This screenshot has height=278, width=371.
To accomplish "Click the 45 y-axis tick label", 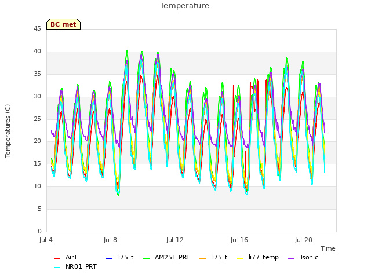I will pos(37,29).
